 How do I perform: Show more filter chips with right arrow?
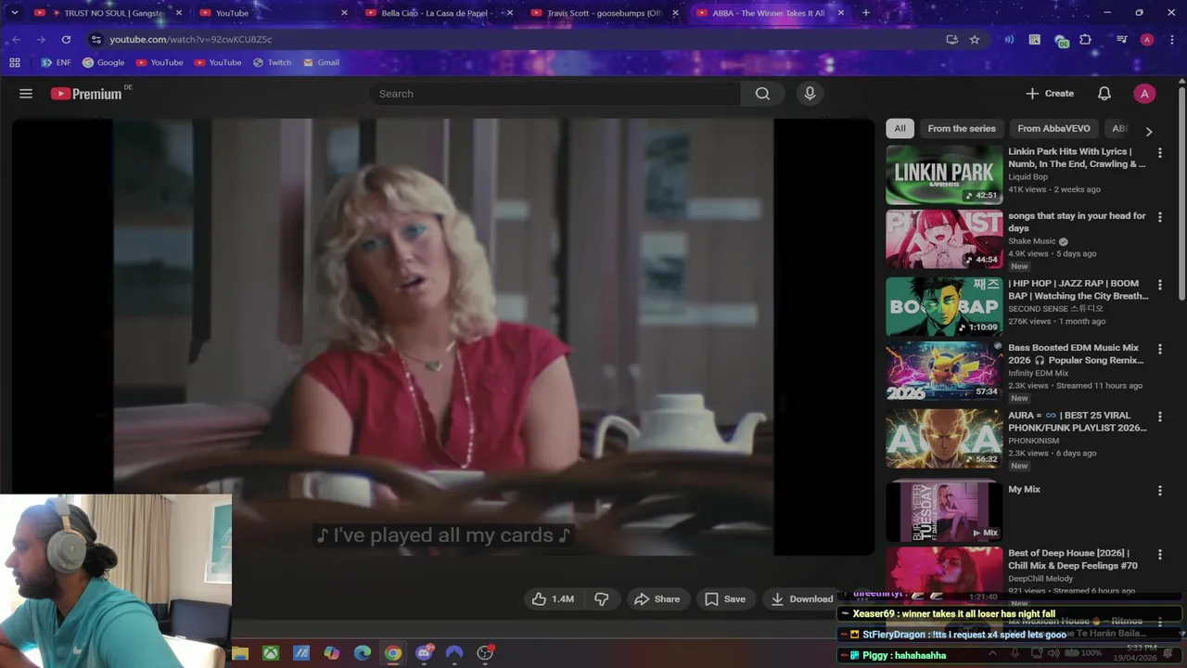(1149, 131)
